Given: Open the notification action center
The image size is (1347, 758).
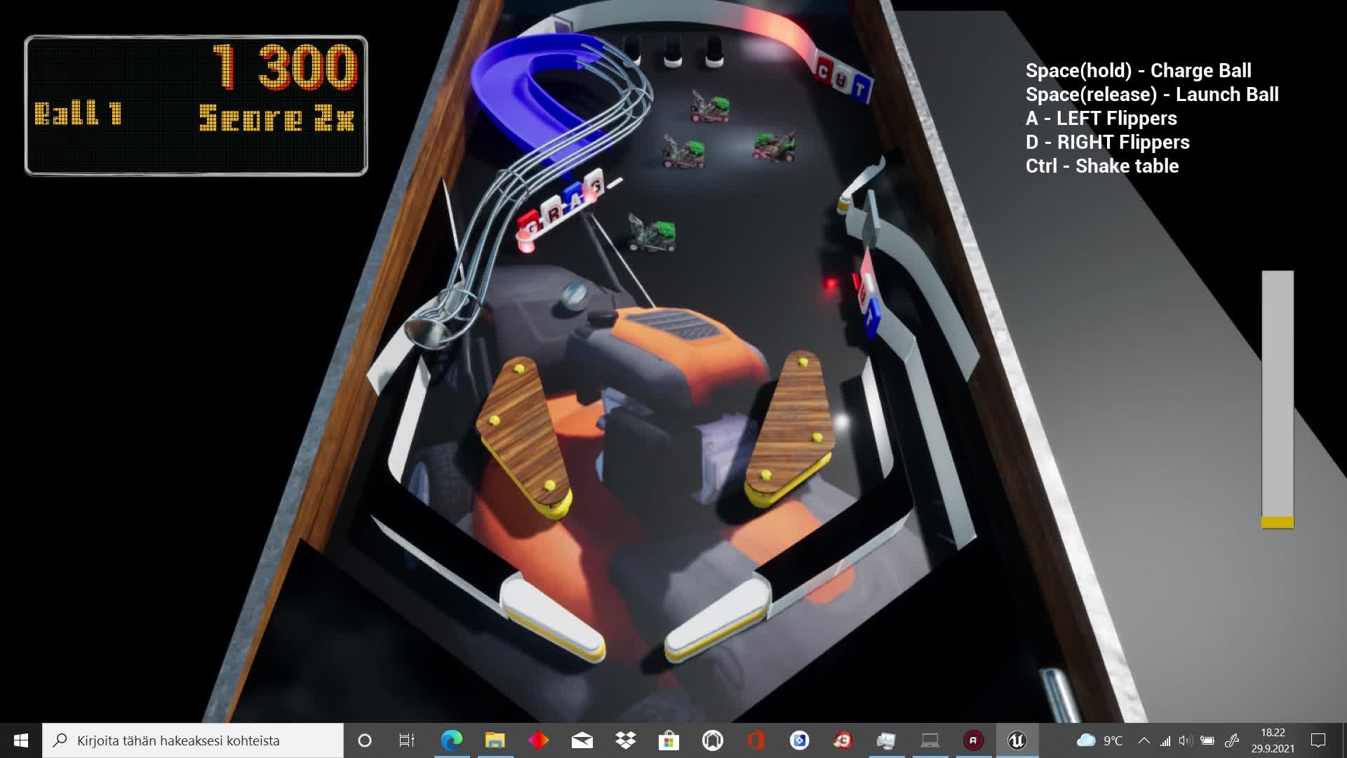Looking at the screenshot, I should (x=1318, y=740).
